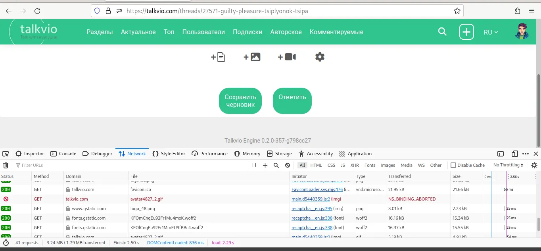The height and width of the screenshot is (251, 541).
Task: Add a video with the camera icon
Action: click(x=287, y=57)
